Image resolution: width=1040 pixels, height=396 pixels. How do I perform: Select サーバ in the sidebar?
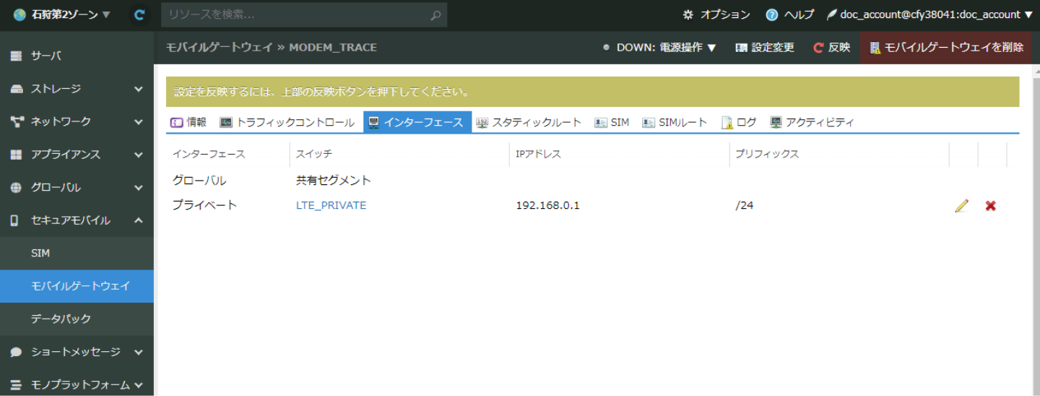point(46,56)
